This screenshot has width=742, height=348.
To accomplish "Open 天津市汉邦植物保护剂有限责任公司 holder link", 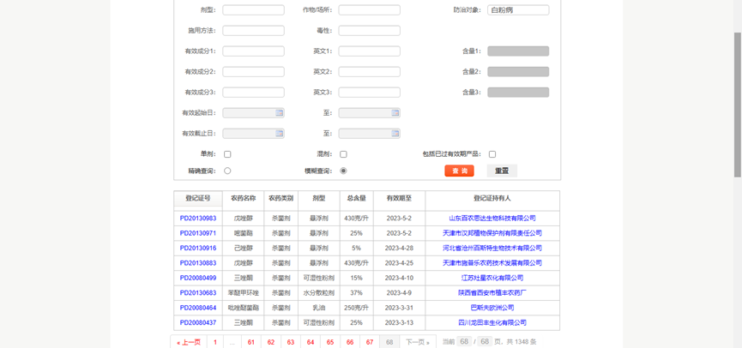I will 492,233.
